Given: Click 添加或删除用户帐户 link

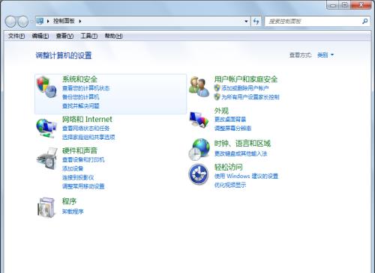Looking at the screenshot, I should (x=245, y=88).
